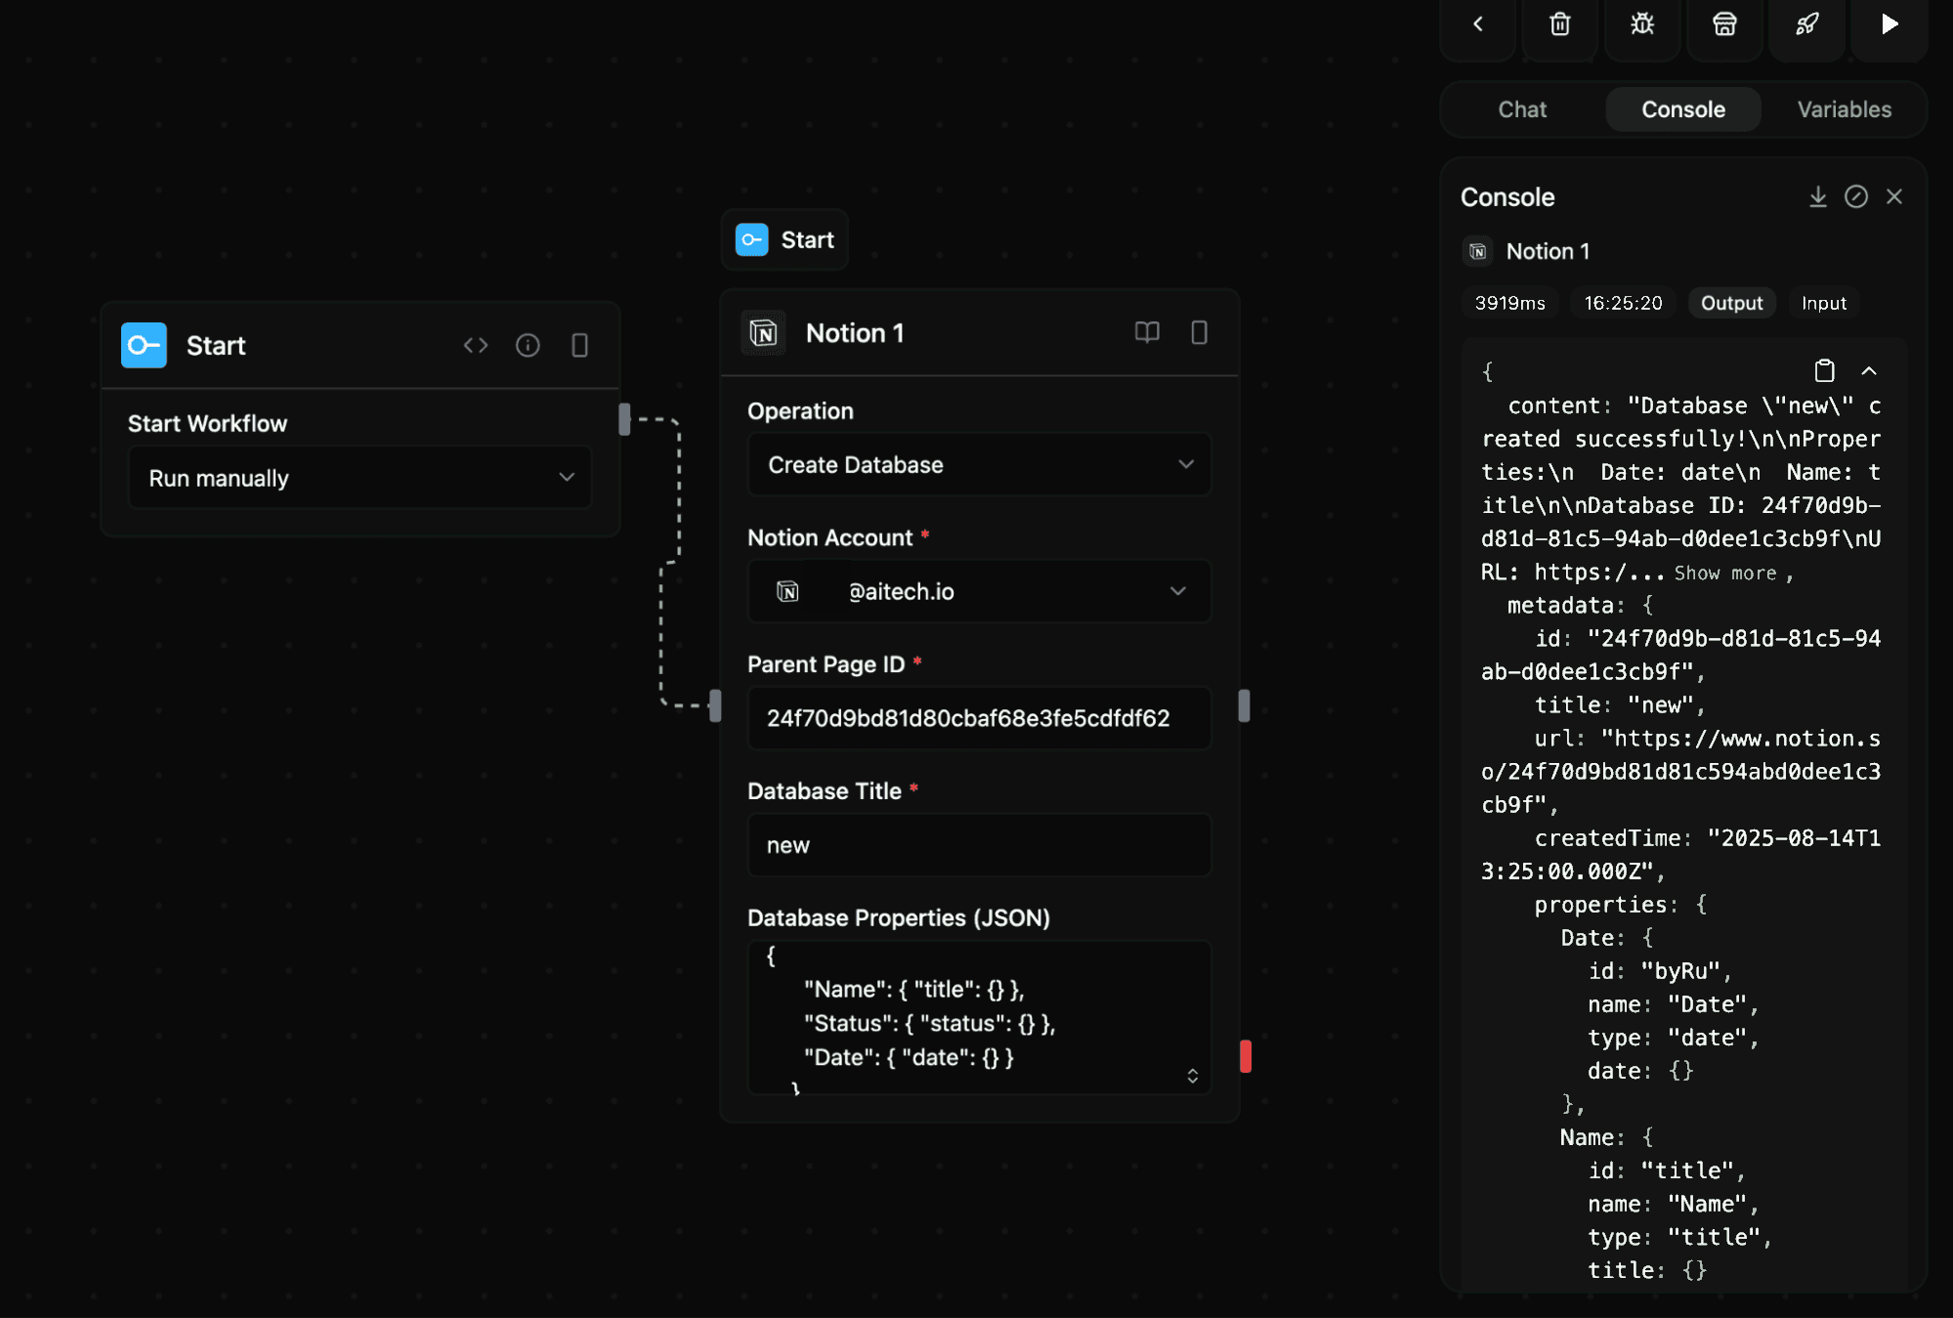Image resolution: width=1953 pixels, height=1318 pixels.
Task: Collapse the console output block
Action: click(1870, 371)
